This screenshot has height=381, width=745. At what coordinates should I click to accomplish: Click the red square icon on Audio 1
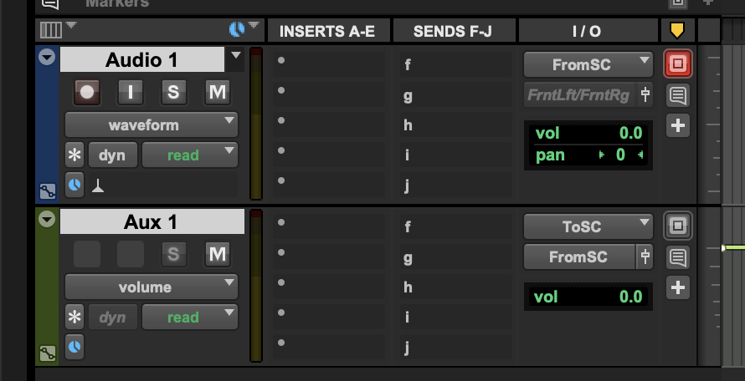tap(677, 63)
